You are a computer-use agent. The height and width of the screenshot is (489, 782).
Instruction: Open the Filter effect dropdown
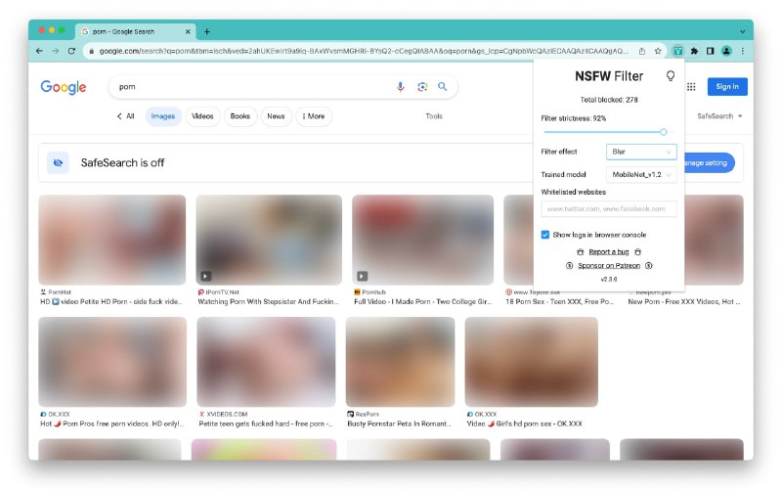(641, 152)
